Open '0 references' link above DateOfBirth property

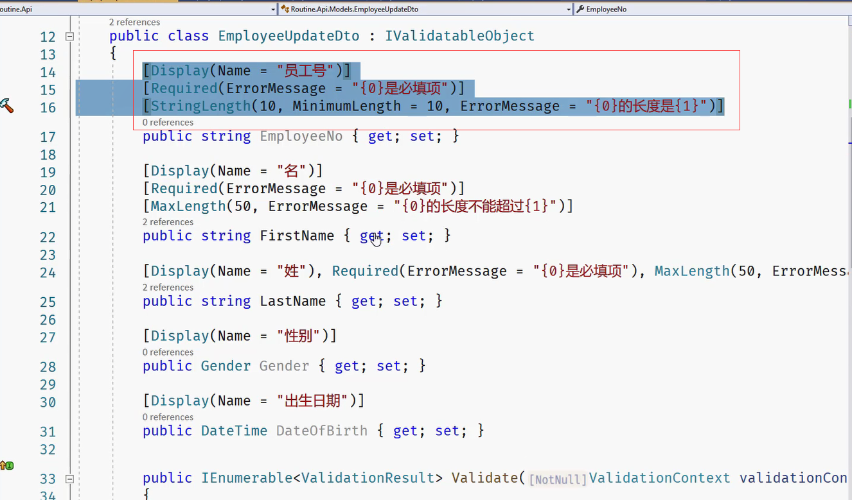tap(168, 417)
